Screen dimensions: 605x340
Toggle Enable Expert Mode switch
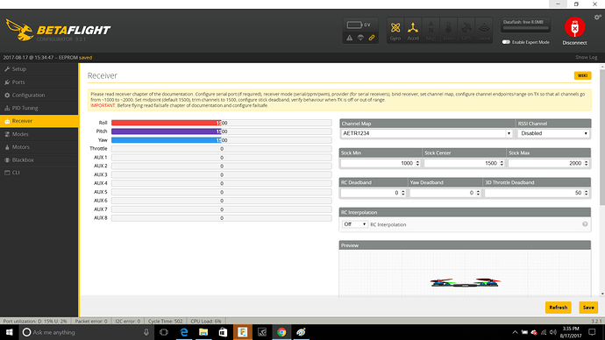point(506,42)
